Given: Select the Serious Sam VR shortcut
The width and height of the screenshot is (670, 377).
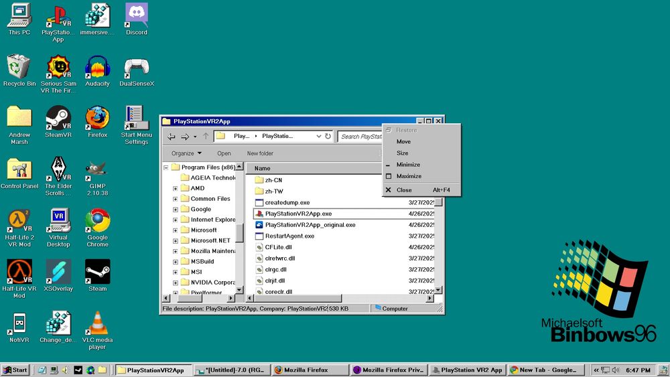Looking at the screenshot, I should (58, 74).
